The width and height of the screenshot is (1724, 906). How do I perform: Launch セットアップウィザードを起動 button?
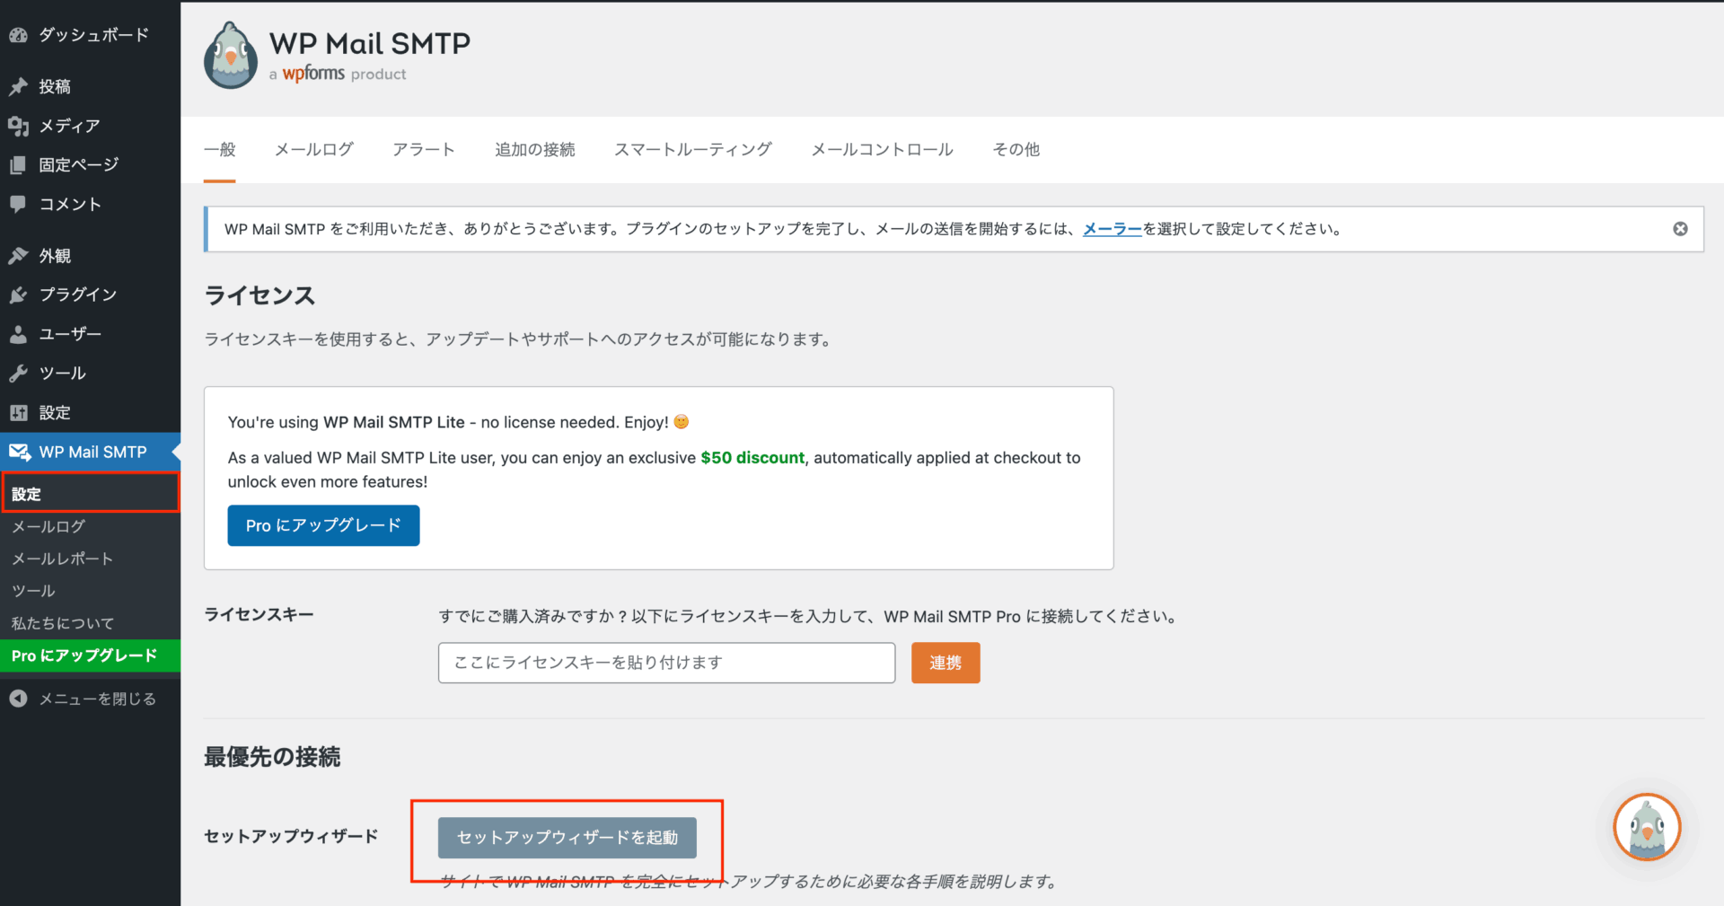pyautogui.click(x=567, y=838)
